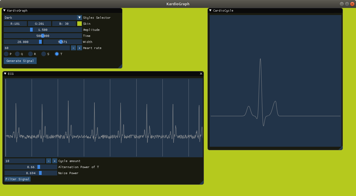356x196 pixels.
Task: Click the Filter Signal button
Action: (17, 179)
